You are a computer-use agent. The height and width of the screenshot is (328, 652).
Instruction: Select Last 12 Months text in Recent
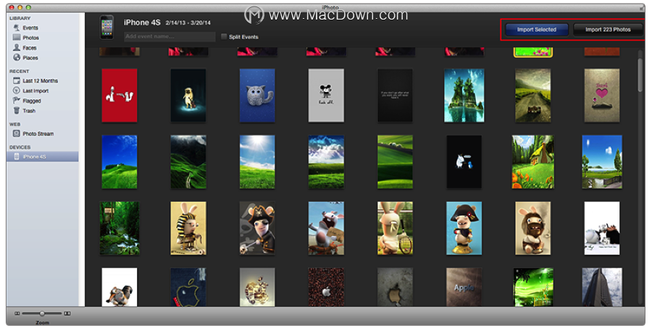pyautogui.click(x=41, y=80)
